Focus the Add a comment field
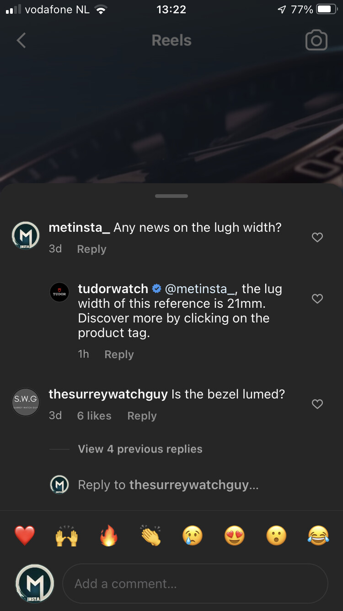Screen dimensions: 343x611 (195, 584)
